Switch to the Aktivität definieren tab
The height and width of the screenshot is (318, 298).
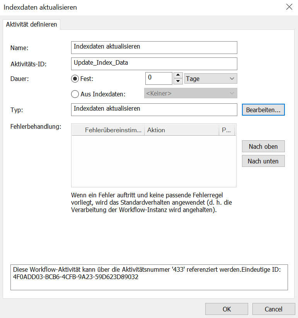click(32, 24)
